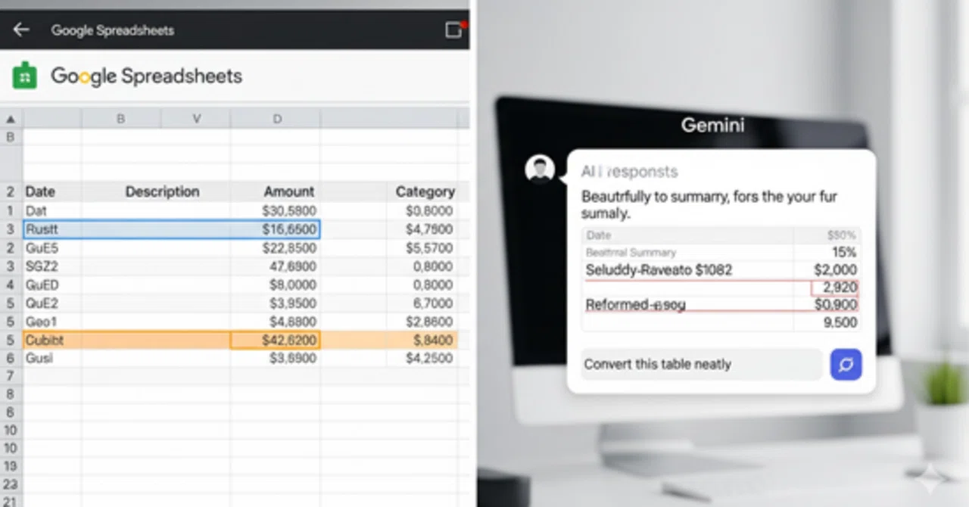Click the red-outlined '2,920' value
The width and height of the screenshot is (969, 507).
click(x=835, y=288)
